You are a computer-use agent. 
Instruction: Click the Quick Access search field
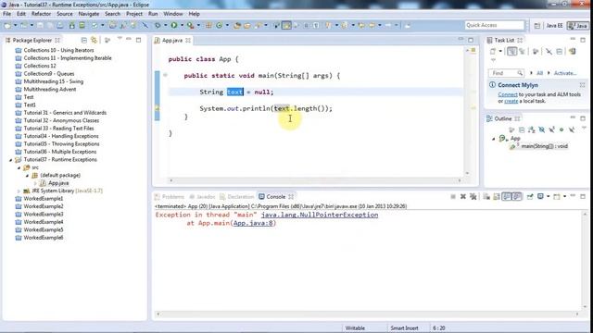(x=494, y=25)
